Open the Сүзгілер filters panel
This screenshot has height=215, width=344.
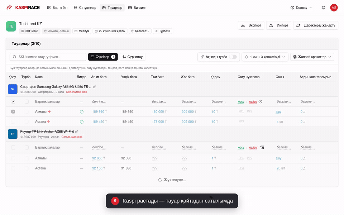[103, 57]
